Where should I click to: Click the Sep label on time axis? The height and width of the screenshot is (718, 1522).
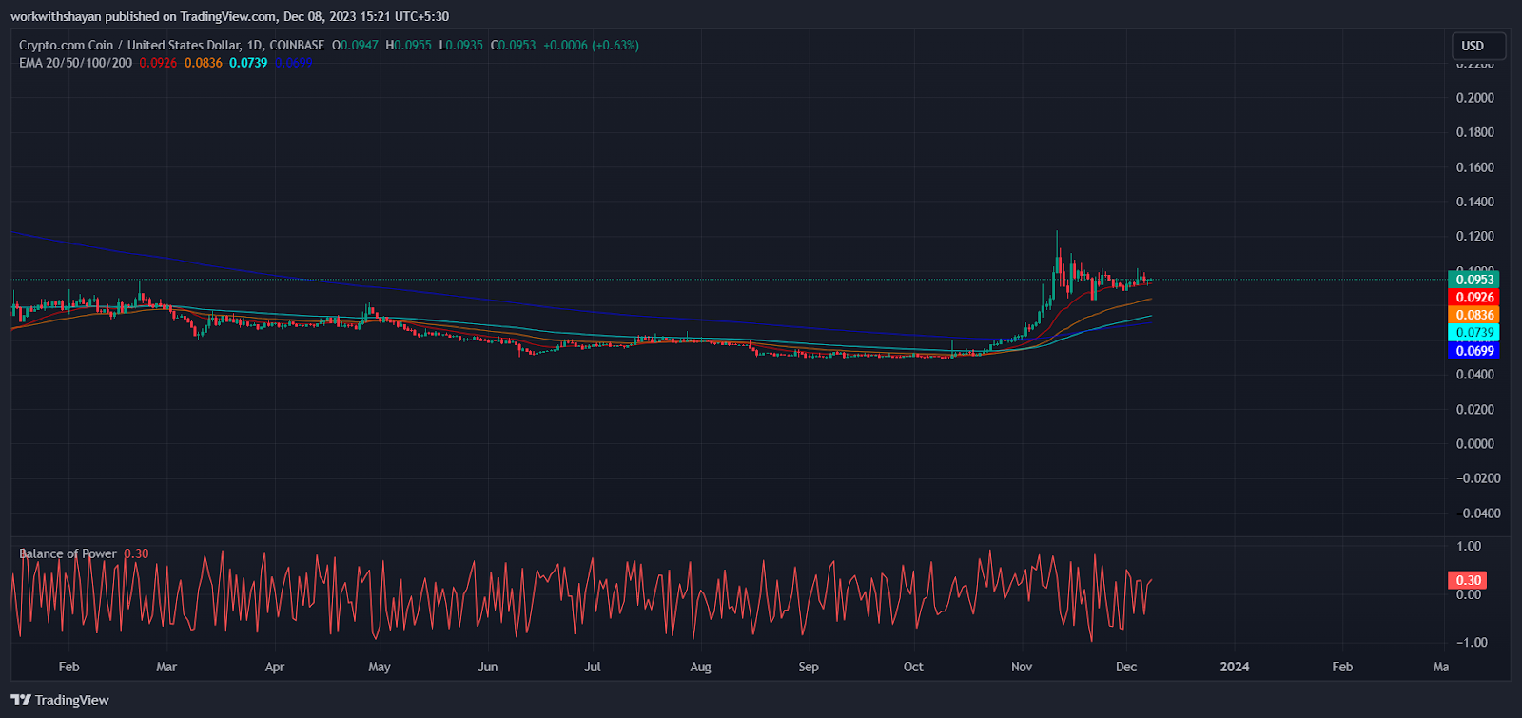pyautogui.click(x=809, y=667)
